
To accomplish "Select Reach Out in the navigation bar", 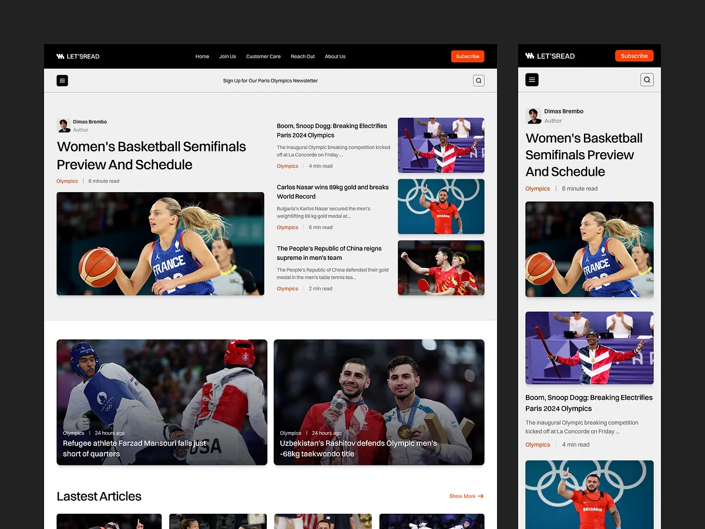I will click(x=303, y=56).
